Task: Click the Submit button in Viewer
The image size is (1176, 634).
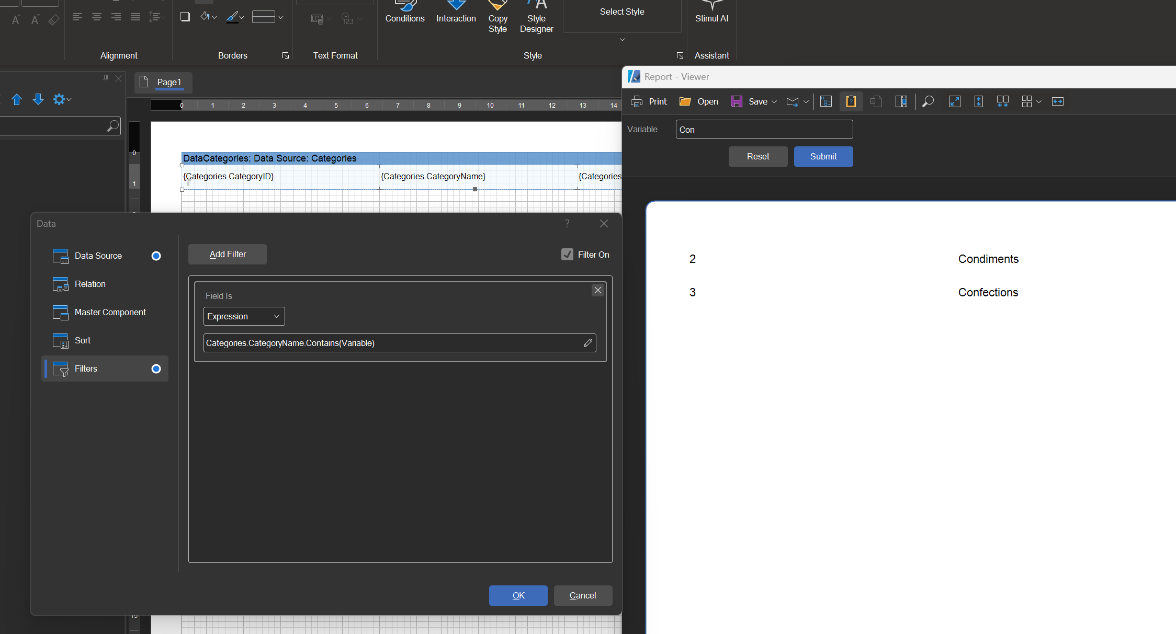Action: (823, 156)
